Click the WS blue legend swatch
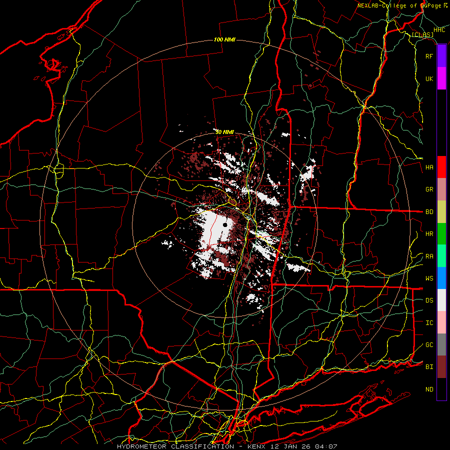 441,278
